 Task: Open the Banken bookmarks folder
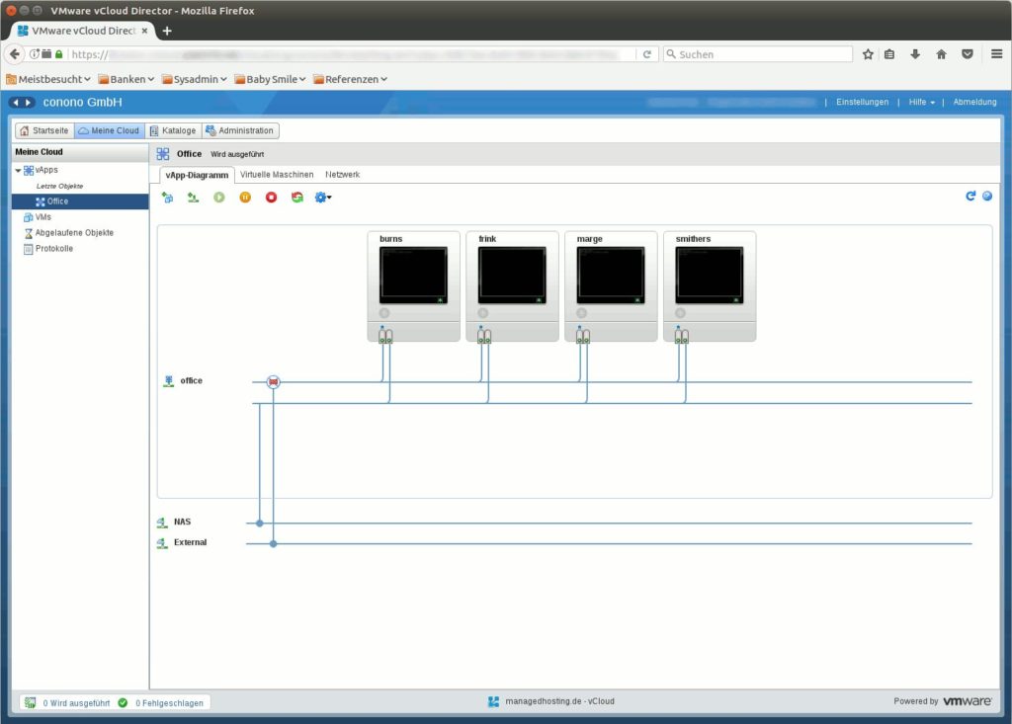tap(126, 79)
